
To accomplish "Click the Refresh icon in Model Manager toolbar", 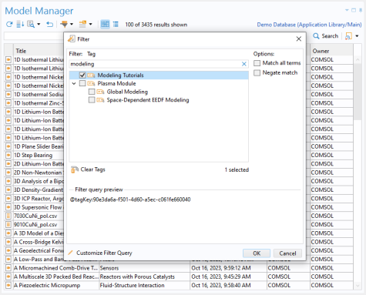I will pos(9,25).
